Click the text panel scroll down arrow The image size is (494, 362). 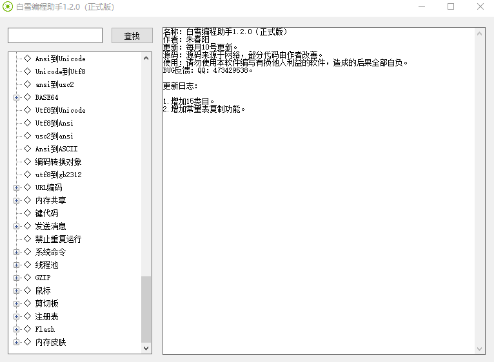[x=480, y=348]
